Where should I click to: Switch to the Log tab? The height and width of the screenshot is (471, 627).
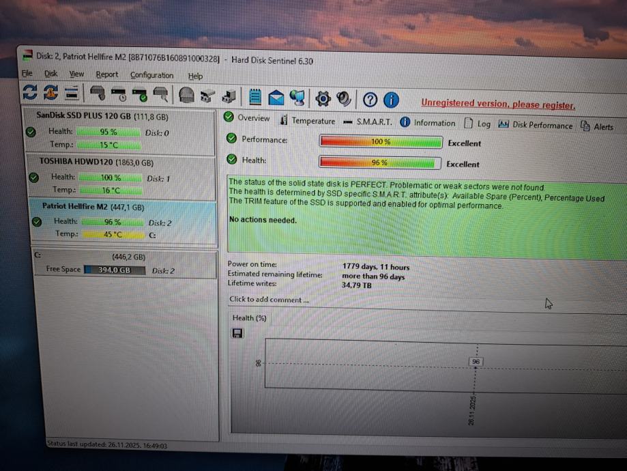click(x=477, y=124)
